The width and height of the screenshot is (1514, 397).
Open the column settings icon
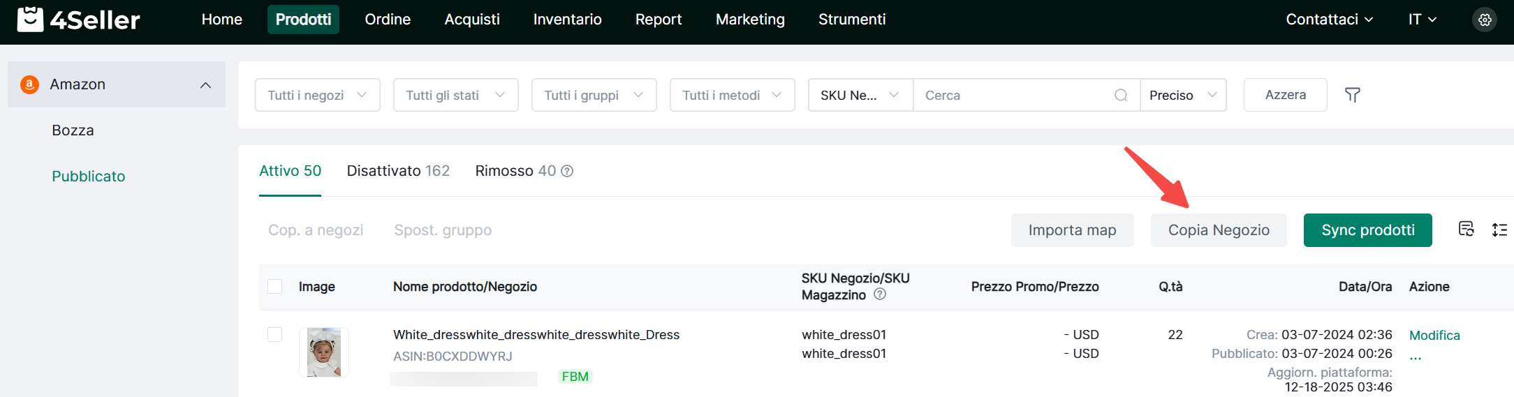point(1466,230)
